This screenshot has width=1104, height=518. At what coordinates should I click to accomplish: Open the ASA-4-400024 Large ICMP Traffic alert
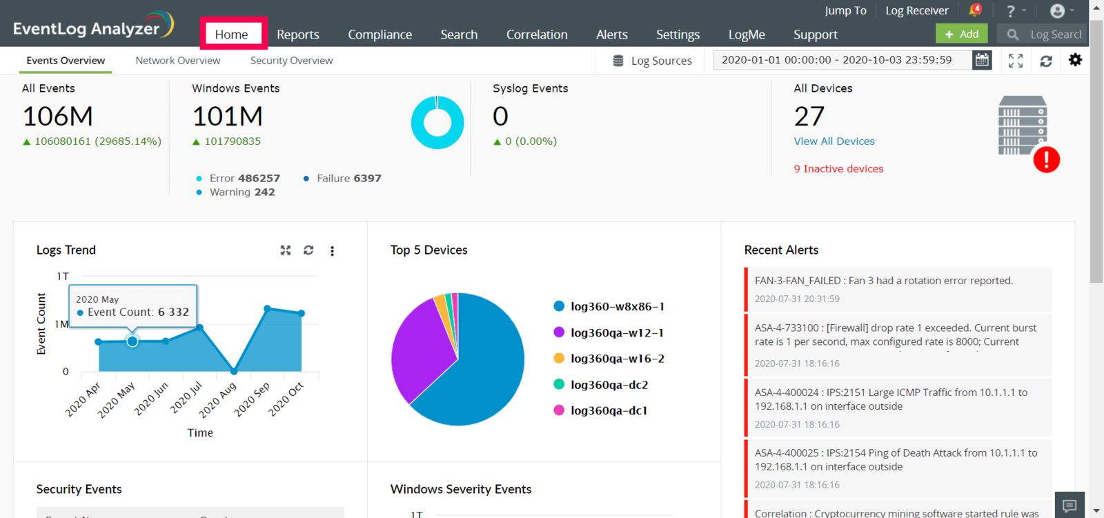point(898,408)
